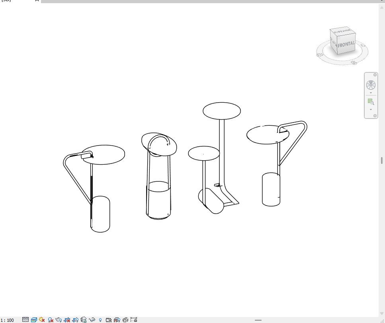The image size is (385, 323).
Task: Select the cylinder base of the rightmost lamp
Action: click(271, 189)
